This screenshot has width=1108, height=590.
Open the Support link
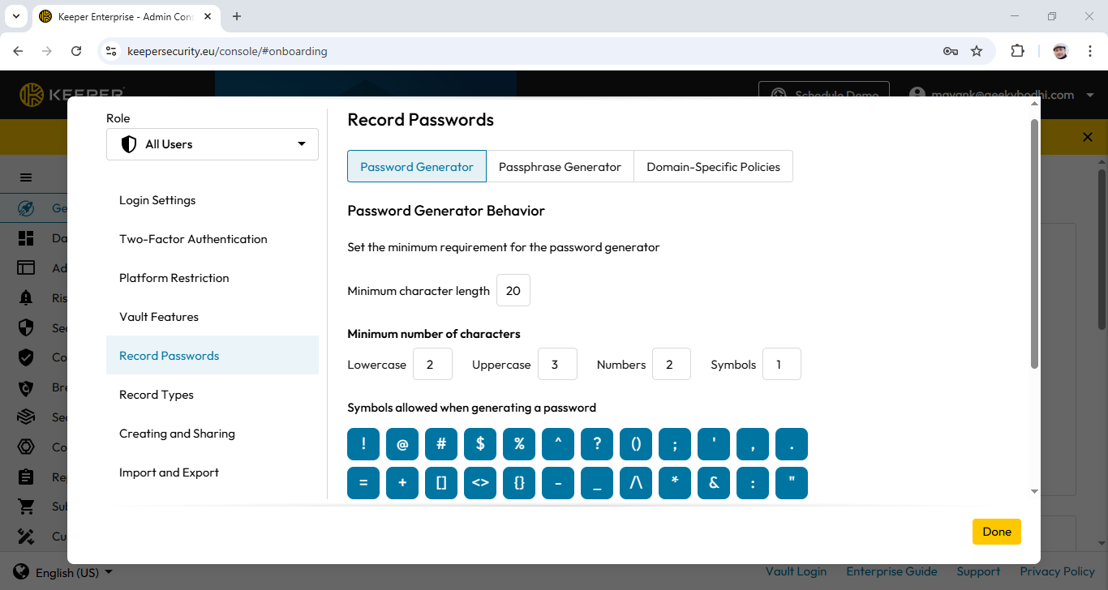[978, 571]
